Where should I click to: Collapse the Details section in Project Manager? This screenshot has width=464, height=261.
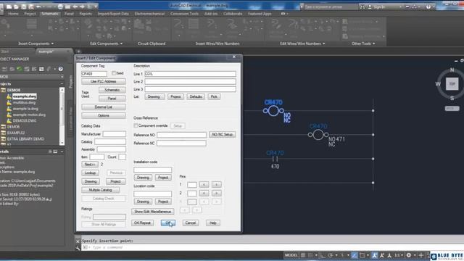[x=62, y=152]
